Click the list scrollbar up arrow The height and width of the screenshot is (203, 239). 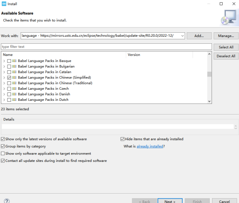209,54
